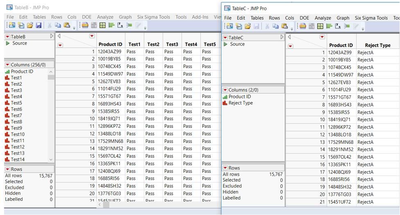The width and height of the screenshot is (400, 215).
Task: Select Product ID column header in TableC
Action: (x=341, y=45)
